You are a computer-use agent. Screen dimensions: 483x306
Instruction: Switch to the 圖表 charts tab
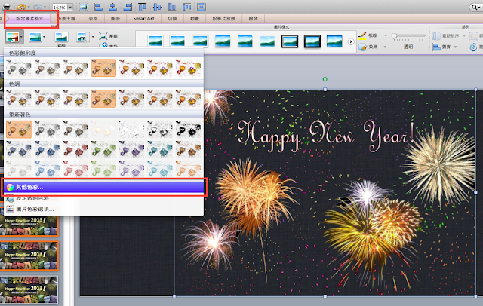pyautogui.click(x=115, y=18)
